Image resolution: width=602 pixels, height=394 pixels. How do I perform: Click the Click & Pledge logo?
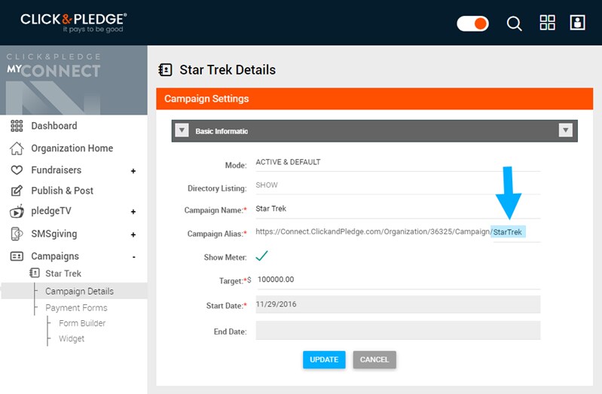[x=73, y=23]
